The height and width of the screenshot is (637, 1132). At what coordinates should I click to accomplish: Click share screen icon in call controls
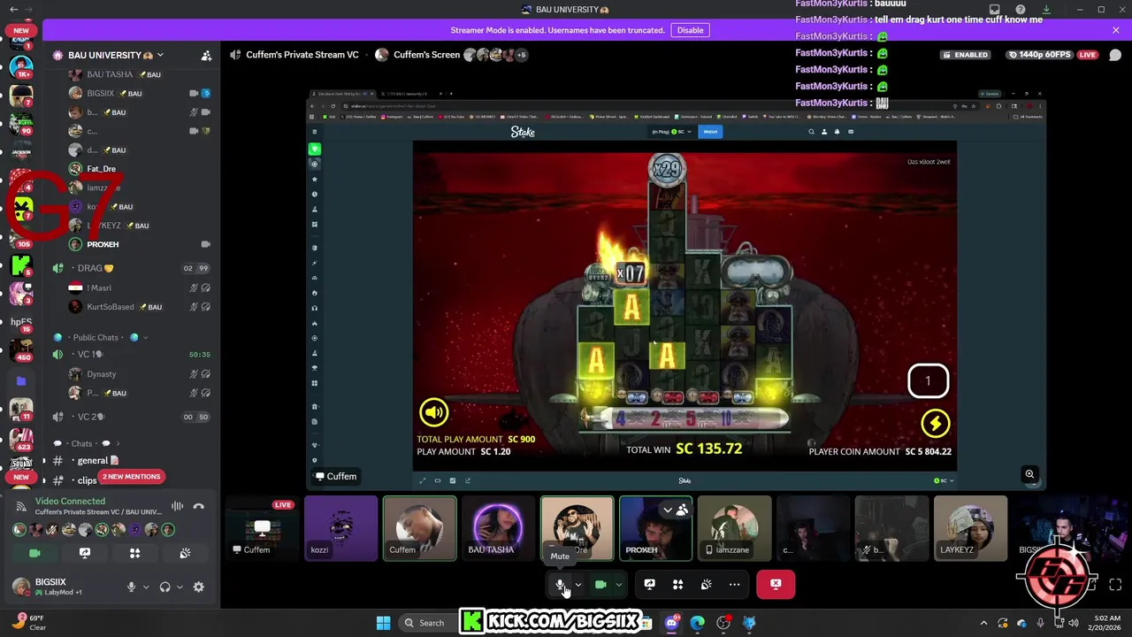[x=649, y=584]
